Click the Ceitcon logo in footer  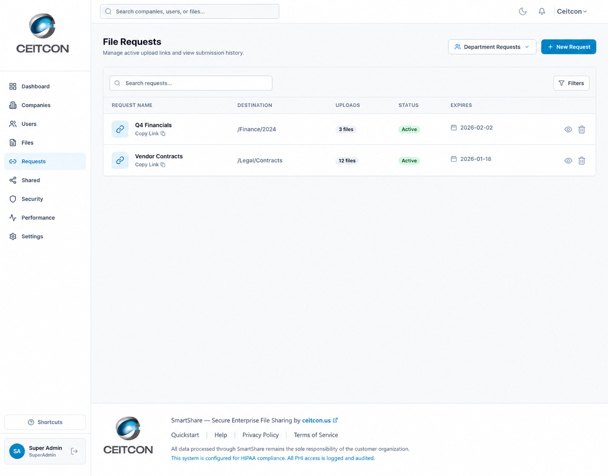[x=128, y=435]
